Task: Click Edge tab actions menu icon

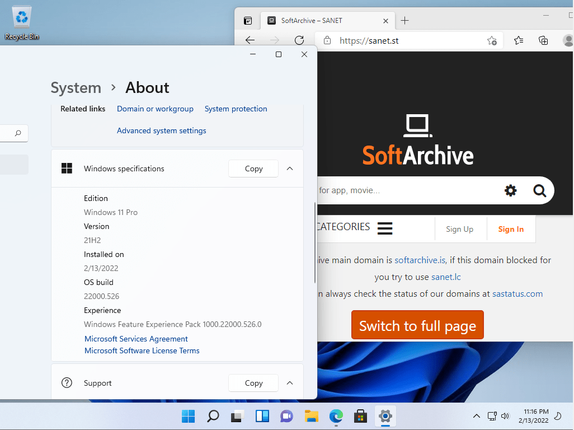Action: pos(248,21)
